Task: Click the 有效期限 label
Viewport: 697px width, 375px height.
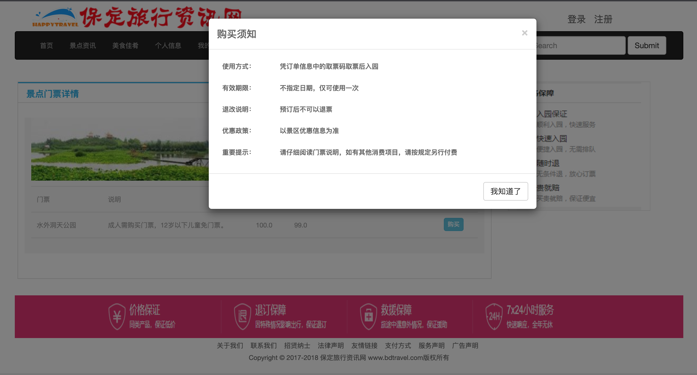Action: point(237,88)
